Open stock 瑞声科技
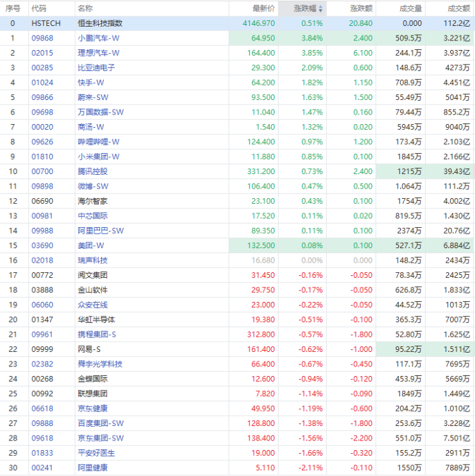Image resolution: width=475 pixels, height=476 pixels. point(92,260)
